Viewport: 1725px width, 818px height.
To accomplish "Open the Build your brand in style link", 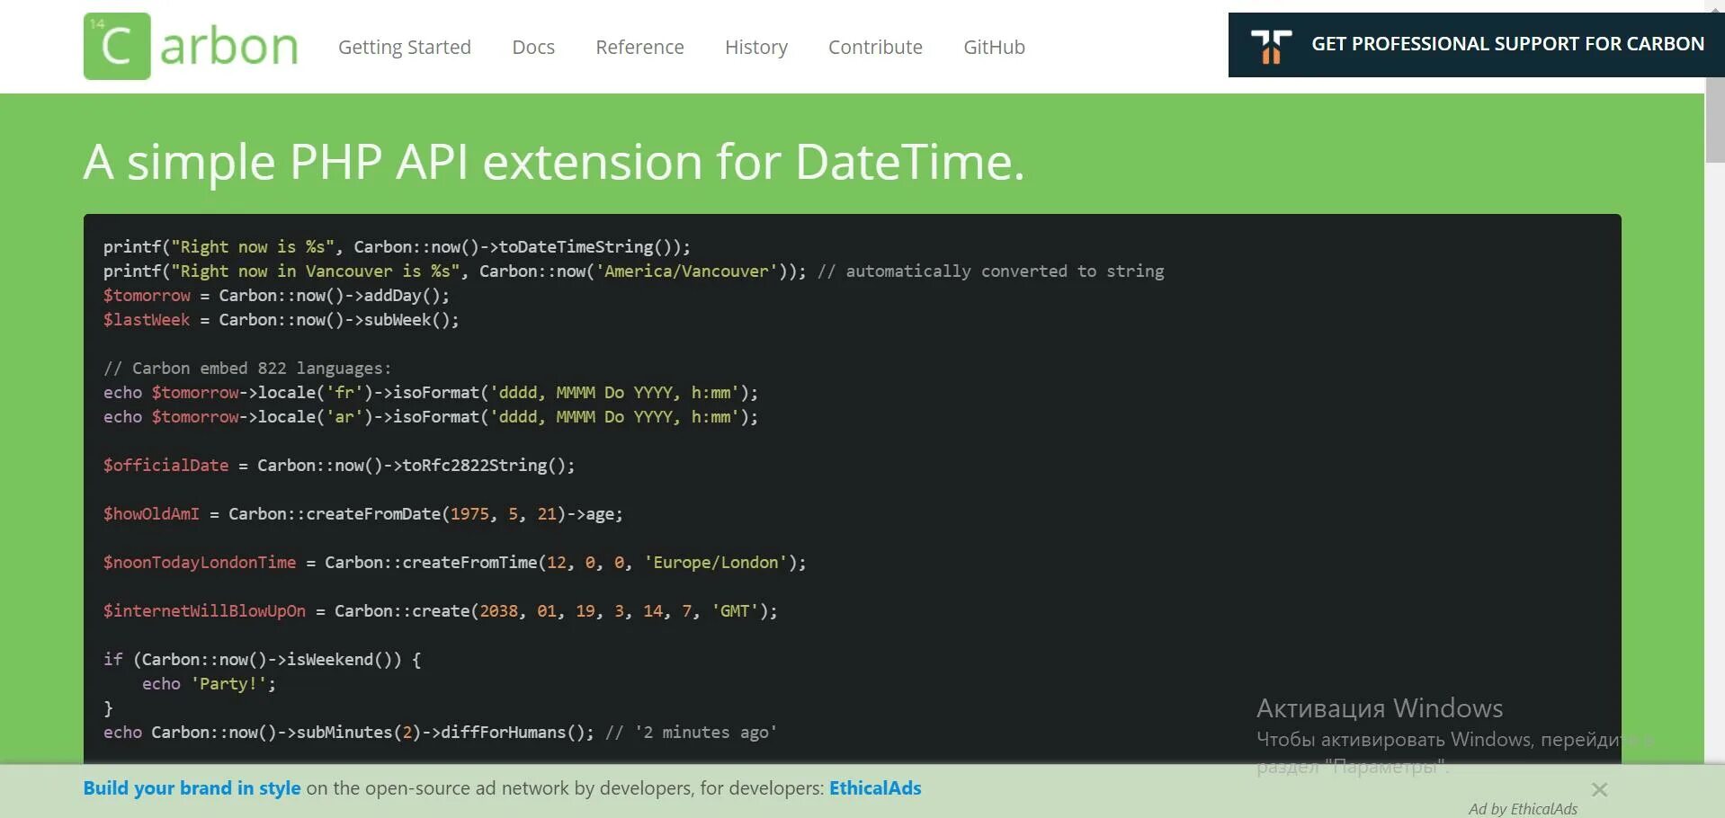I will click(192, 788).
